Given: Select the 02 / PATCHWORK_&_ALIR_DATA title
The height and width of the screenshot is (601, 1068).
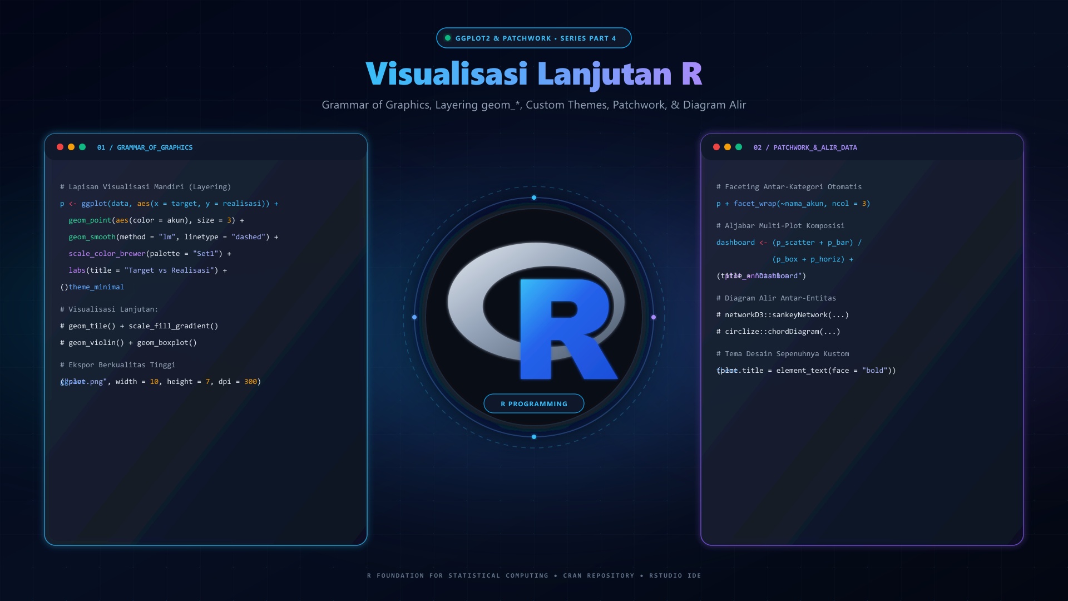Looking at the screenshot, I should coord(805,147).
